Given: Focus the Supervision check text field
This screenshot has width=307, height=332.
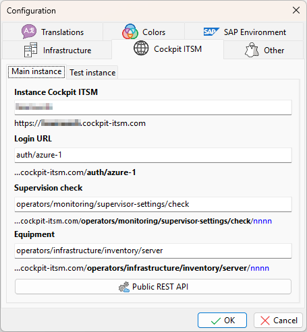Looking at the screenshot, I should (153, 204).
